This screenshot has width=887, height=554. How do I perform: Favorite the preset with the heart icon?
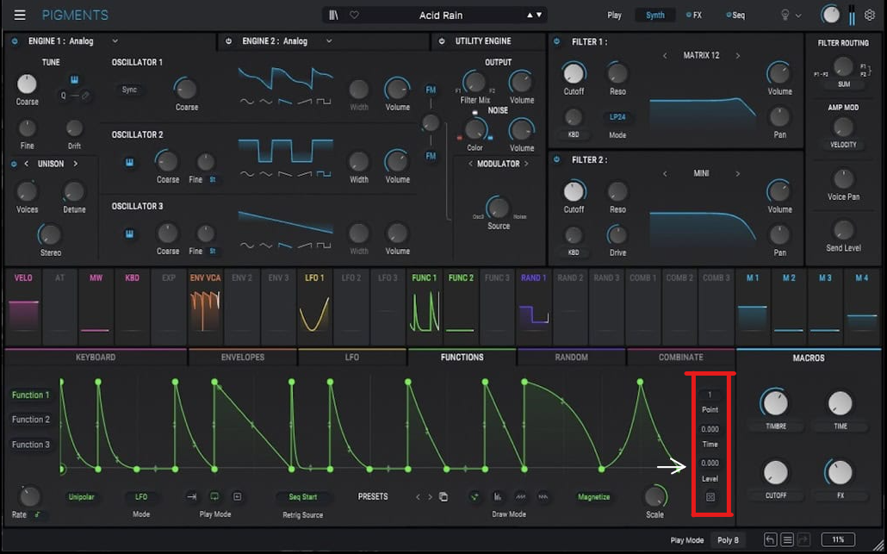(354, 16)
